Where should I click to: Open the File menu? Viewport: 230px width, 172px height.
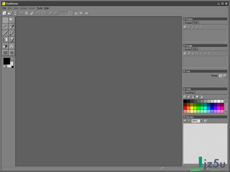pyautogui.click(x=4, y=8)
